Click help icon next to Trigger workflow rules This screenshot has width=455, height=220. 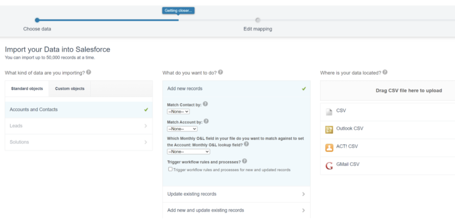(x=245, y=161)
